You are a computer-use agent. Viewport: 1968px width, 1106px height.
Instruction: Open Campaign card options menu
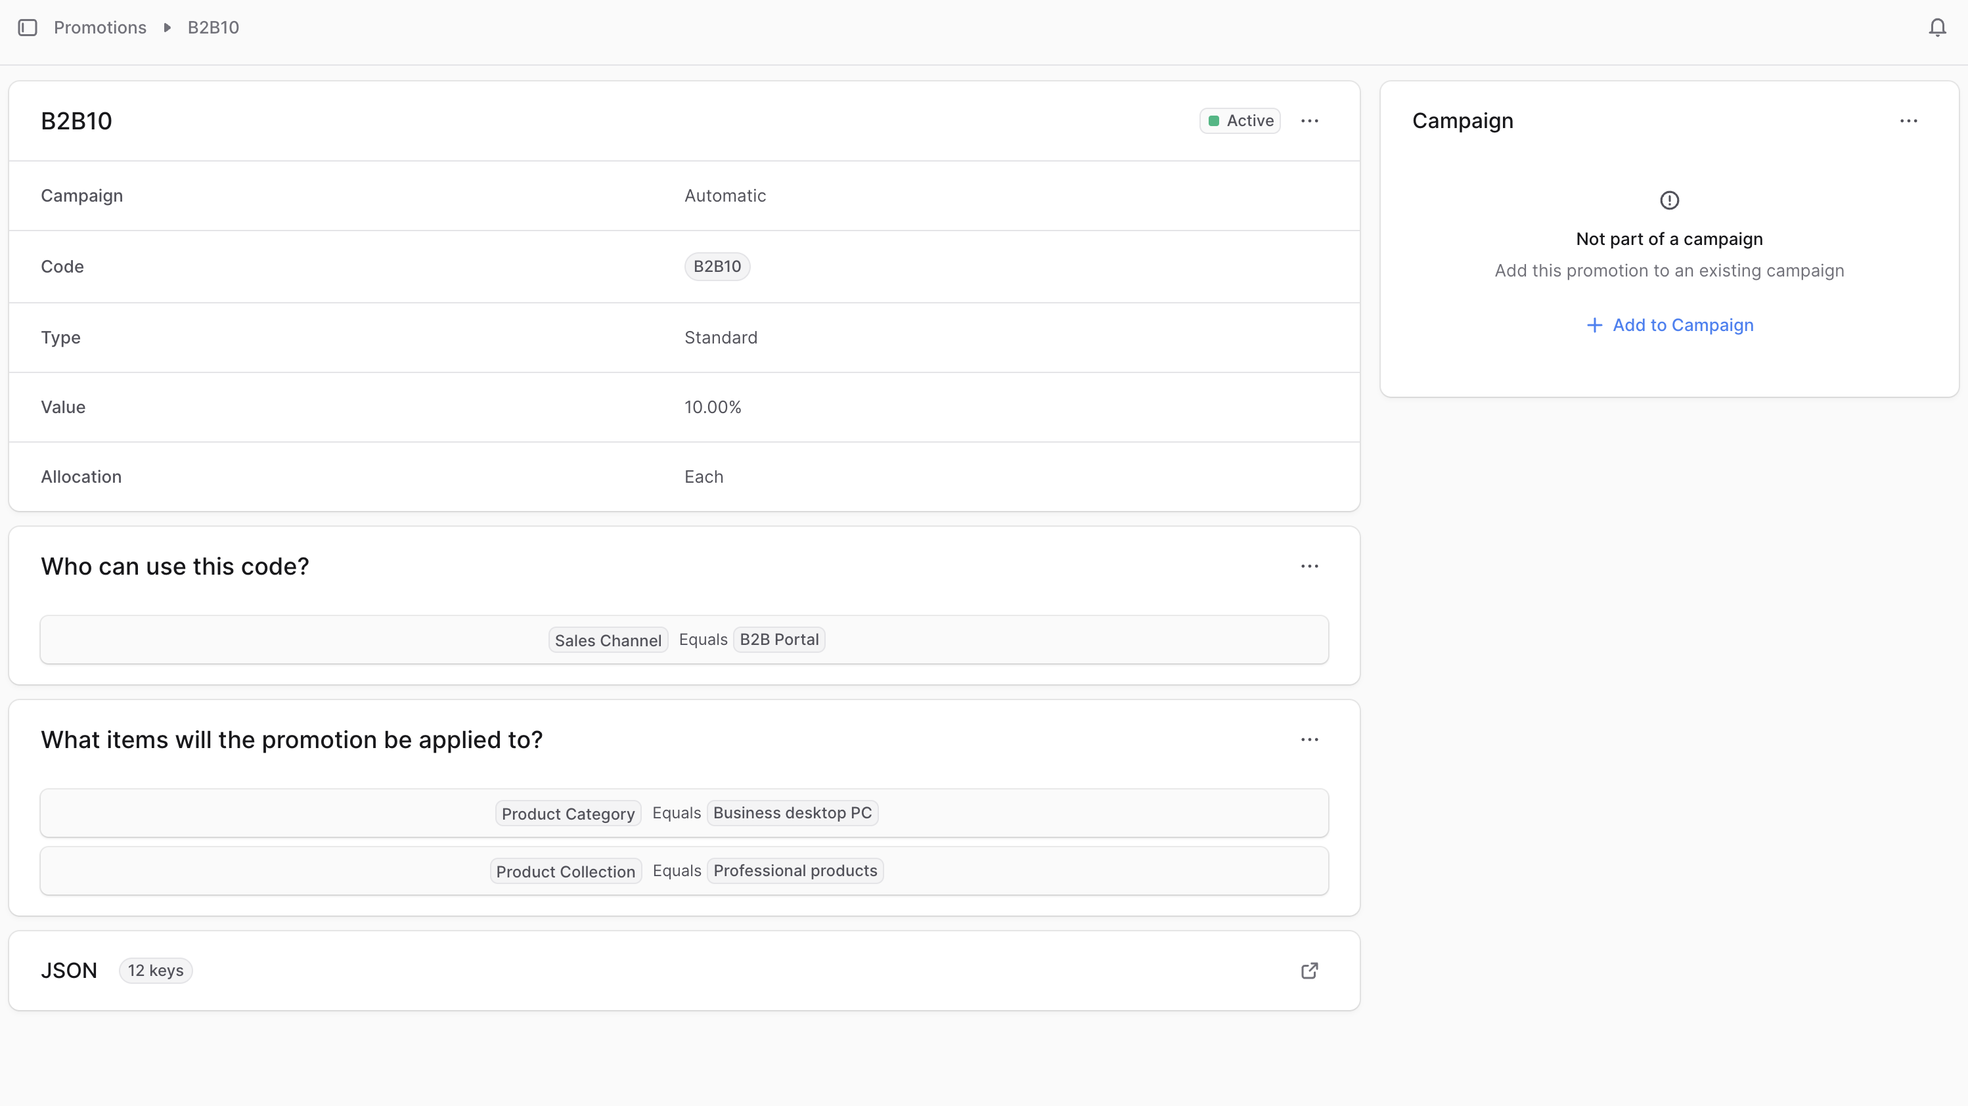pyautogui.click(x=1908, y=121)
